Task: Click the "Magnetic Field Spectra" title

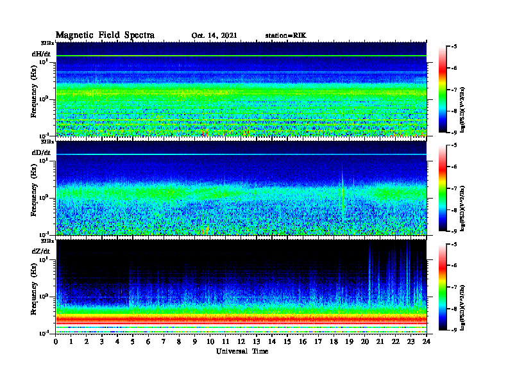Action: point(105,35)
